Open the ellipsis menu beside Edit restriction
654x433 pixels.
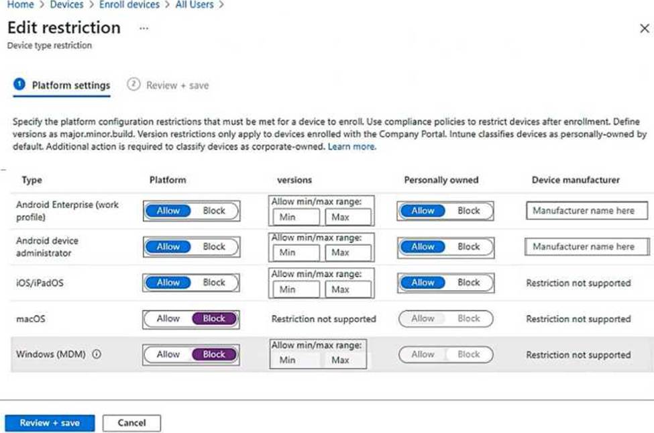pyautogui.click(x=144, y=29)
